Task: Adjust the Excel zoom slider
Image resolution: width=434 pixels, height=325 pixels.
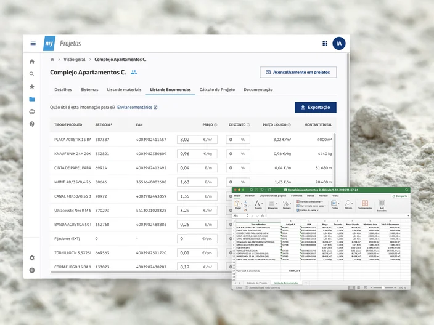Action: coord(383,287)
